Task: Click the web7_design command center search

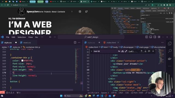Action: pos(91,37)
